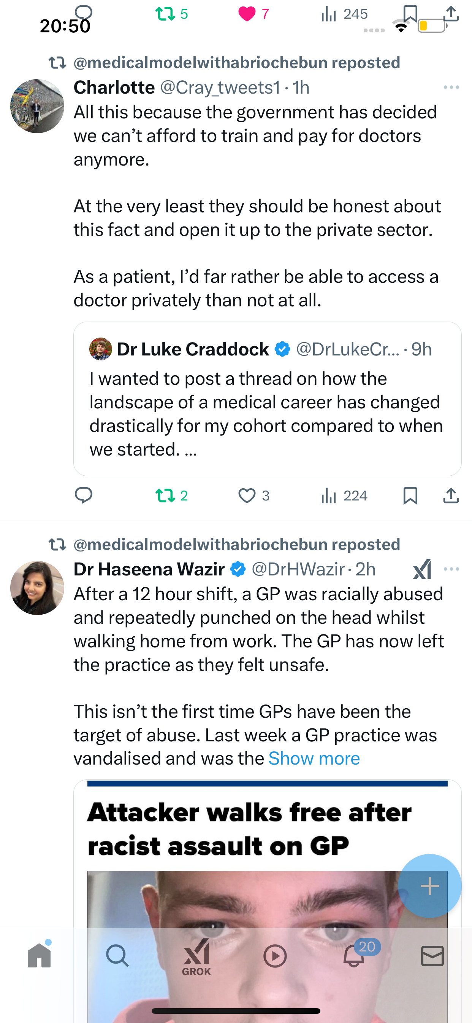The height and width of the screenshot is (1023, 472).
Task: Compose a new post with plus button
Action: click(x=429, y=886)
